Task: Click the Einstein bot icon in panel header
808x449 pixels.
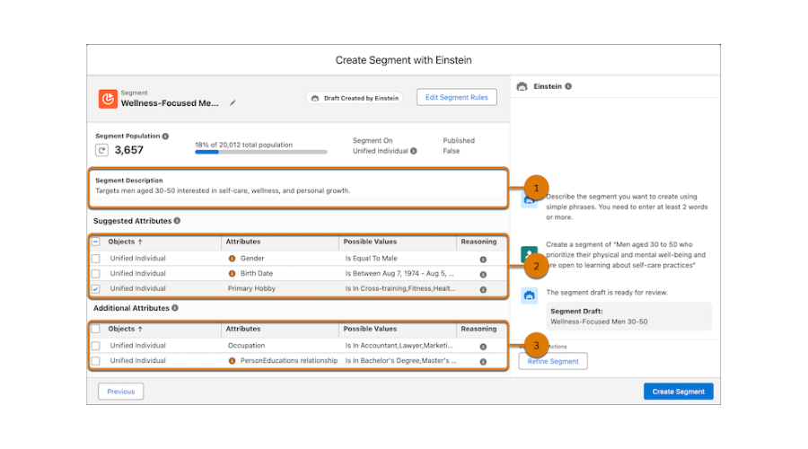Action: [522, 86]
